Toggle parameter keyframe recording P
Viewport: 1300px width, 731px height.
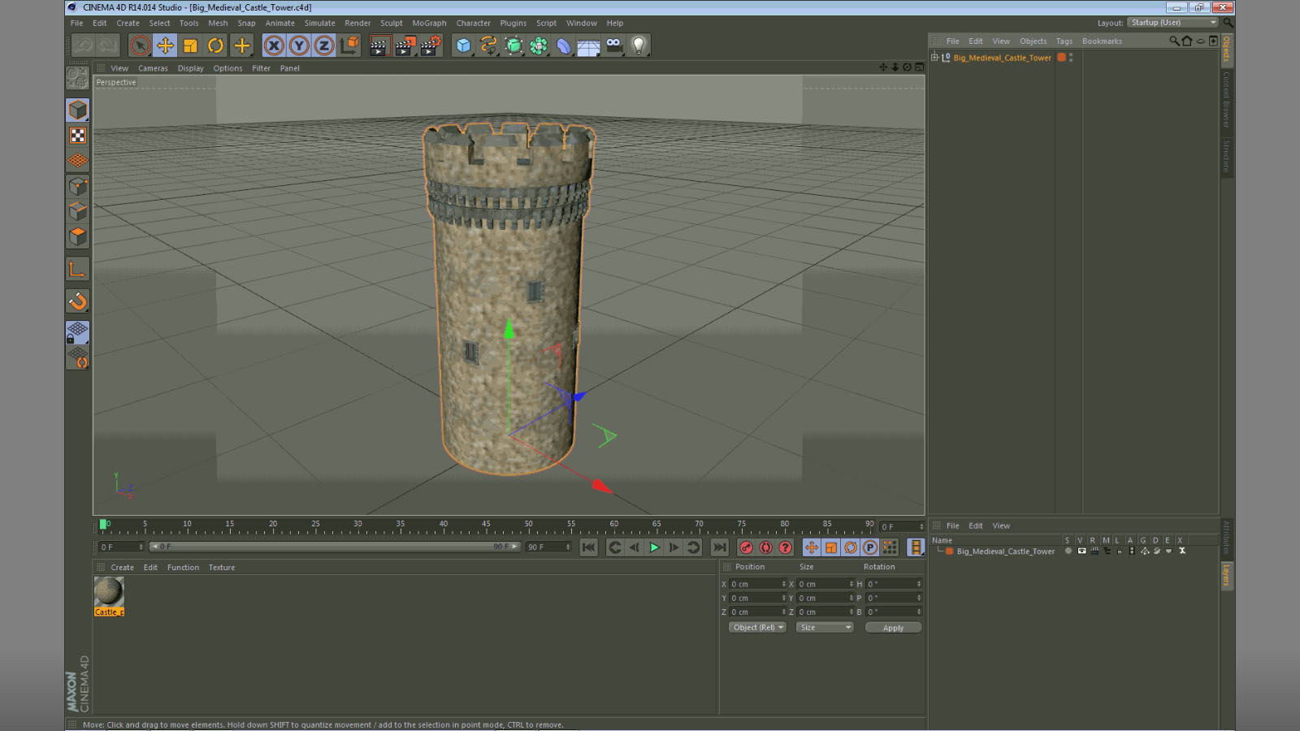pyautogui.click(x=869, y=547)
